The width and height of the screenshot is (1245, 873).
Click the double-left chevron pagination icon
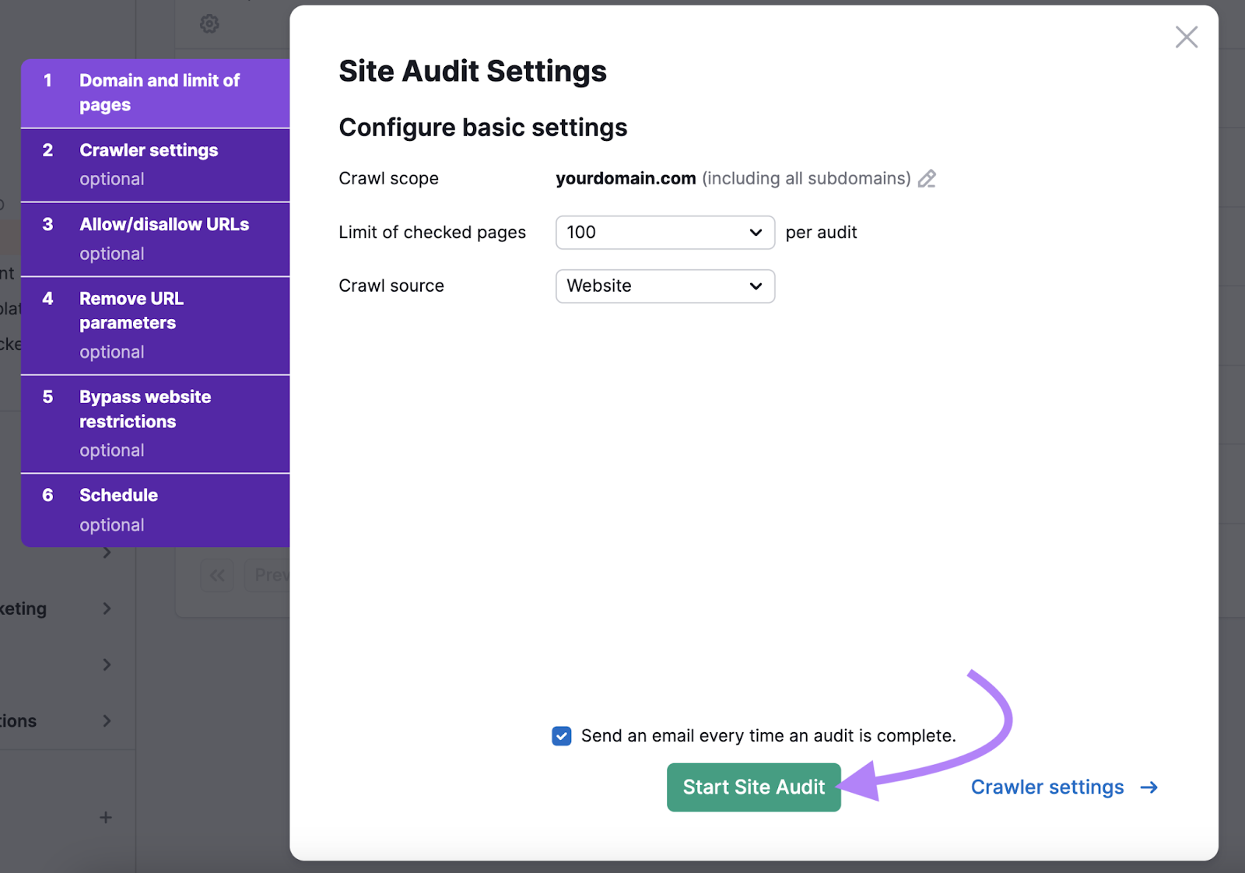coord(216,575)
